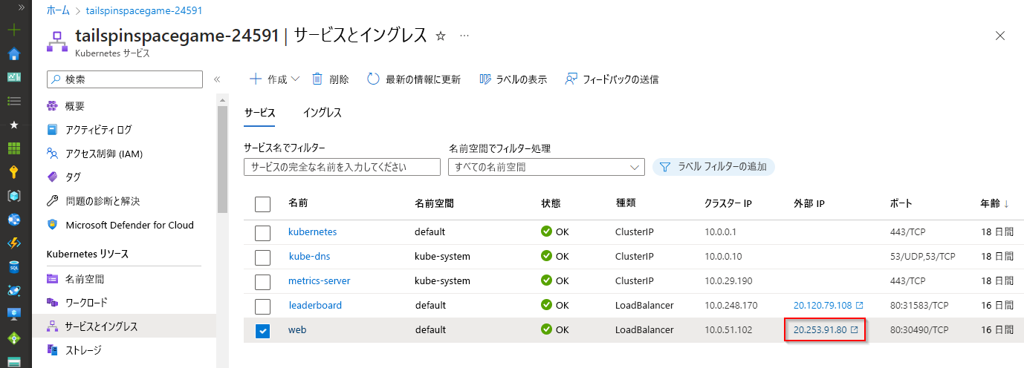Favorite this page with the star icon
Image resolution: width=1024 pixels, height=368 pixels.
(x=441, y=36)
